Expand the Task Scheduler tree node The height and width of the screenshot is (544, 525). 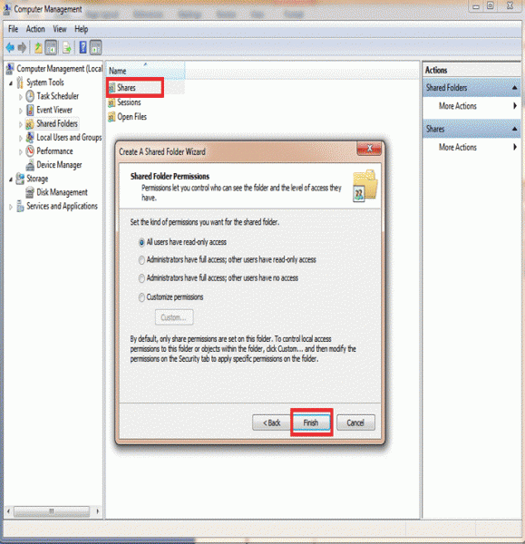pos(21,97)
